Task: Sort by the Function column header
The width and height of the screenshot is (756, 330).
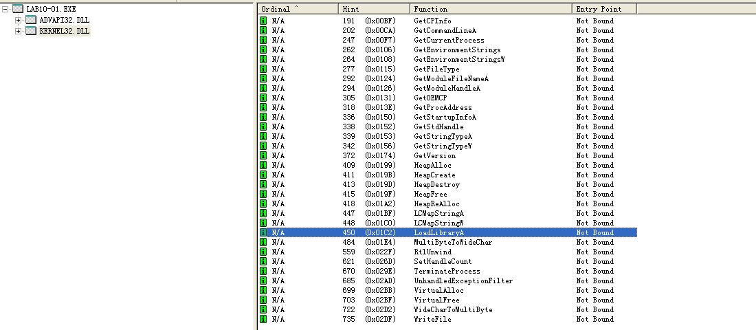Action: [x=491, y=9]
